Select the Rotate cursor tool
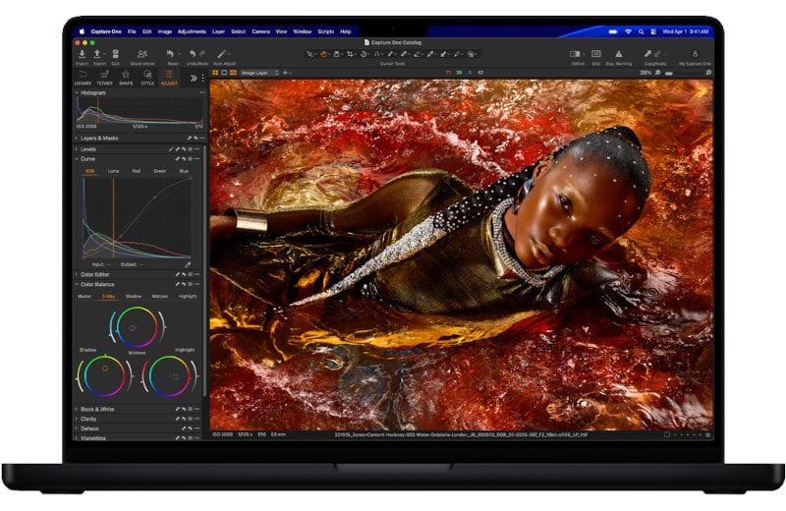Image resolution: width=786 pixels, height=511 pixels. click(364, 54)
